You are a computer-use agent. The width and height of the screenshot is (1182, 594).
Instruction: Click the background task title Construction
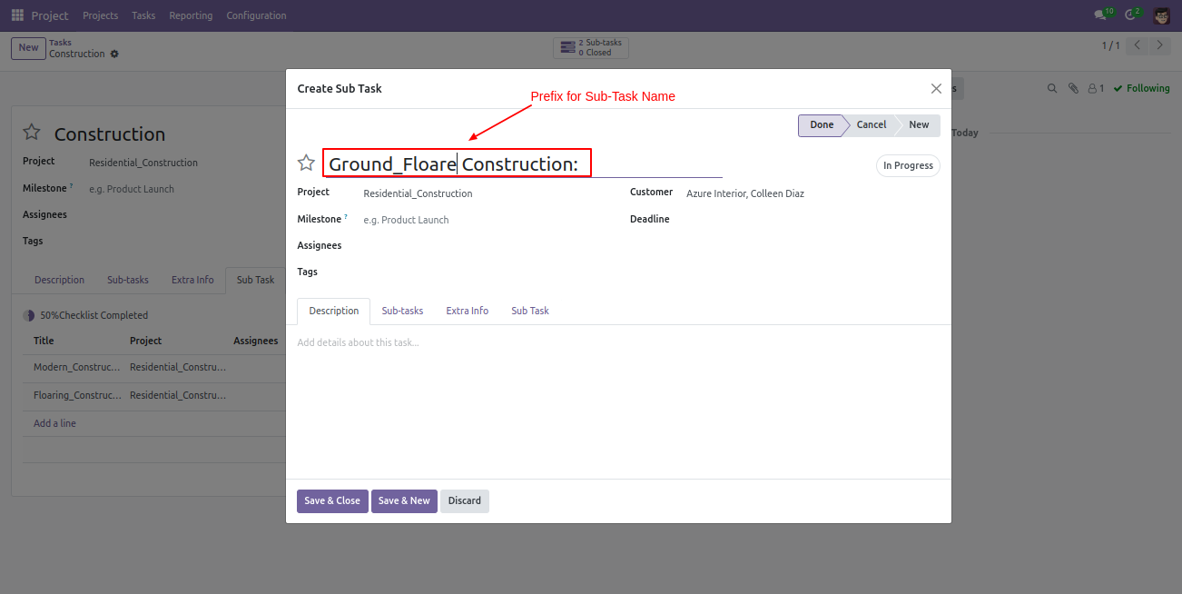(x=110, y=134)
